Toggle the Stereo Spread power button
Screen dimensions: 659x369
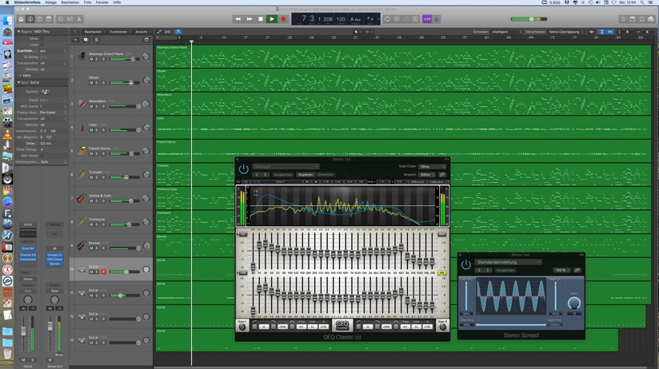click(x=465, y=265)
